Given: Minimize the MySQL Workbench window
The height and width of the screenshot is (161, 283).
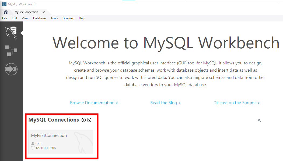Looking at the screenshot, I should click(278, 4).
